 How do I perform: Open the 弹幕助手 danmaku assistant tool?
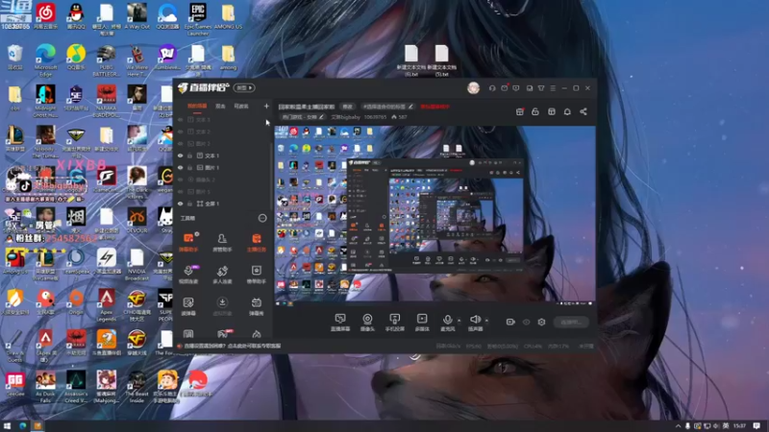coord(188,243)
